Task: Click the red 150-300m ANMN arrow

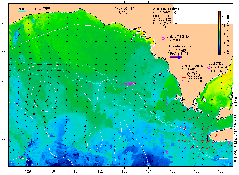Action: click(184, 78)
